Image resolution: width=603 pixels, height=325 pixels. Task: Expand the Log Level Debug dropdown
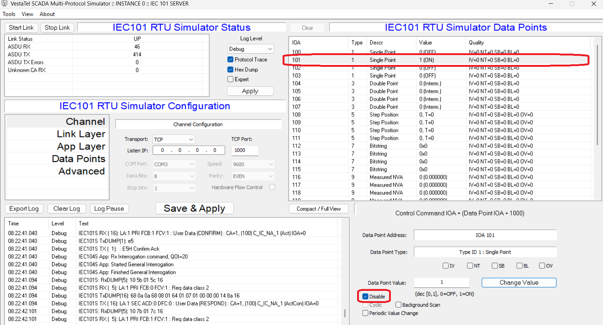click(251, 49)
